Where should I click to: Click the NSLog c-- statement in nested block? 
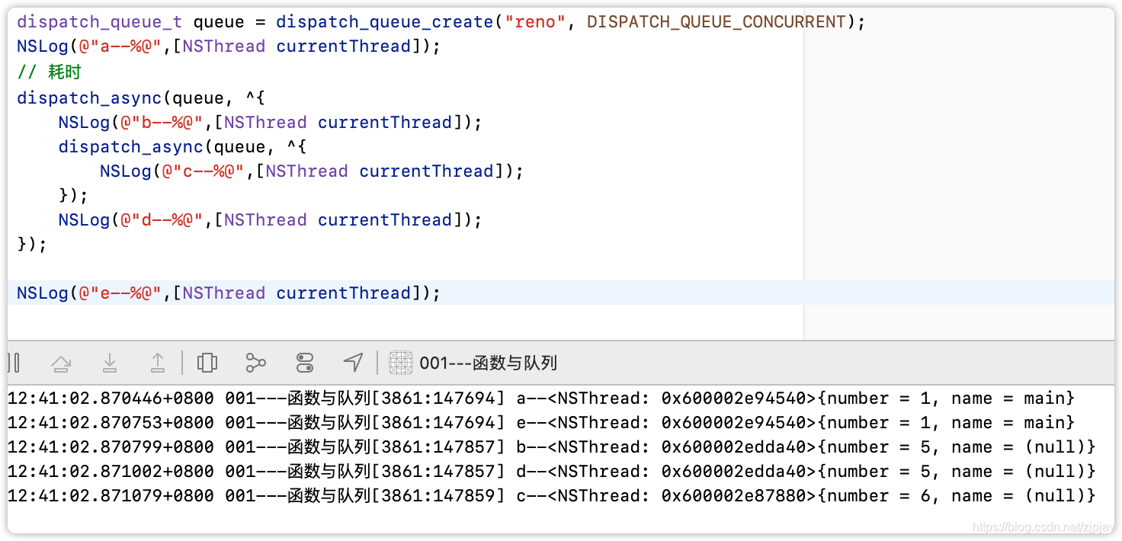coord(311,171)
